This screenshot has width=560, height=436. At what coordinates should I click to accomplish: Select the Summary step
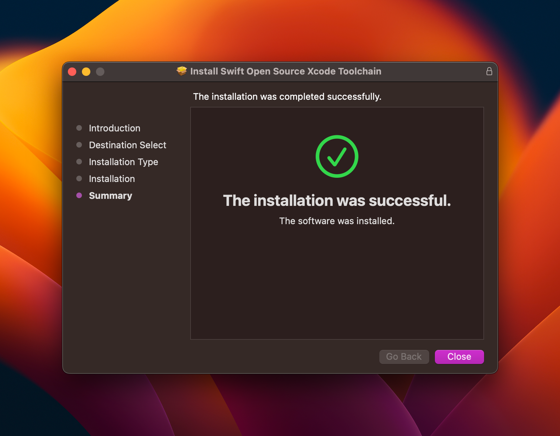[x=110, y=196]
